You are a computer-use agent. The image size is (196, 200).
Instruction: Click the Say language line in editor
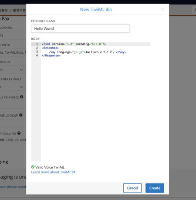[x=87, y=52]
